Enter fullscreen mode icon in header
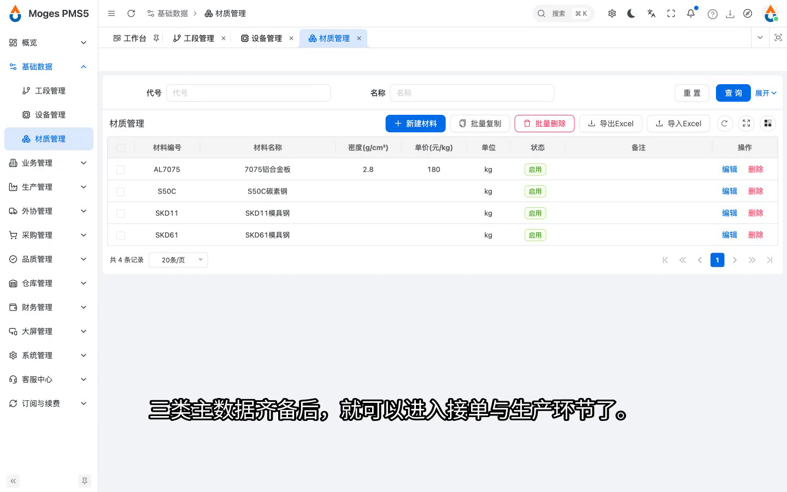This screenshot has height=492, width=787. (x=671, y=14)
